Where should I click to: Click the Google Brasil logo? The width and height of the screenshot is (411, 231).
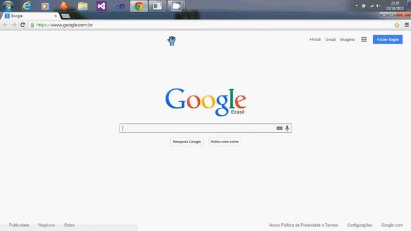pos(205,102)
